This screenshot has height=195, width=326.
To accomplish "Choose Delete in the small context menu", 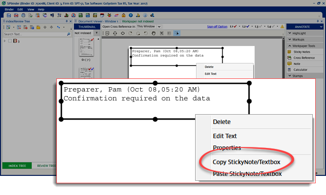I will click(x=209, y=67).
